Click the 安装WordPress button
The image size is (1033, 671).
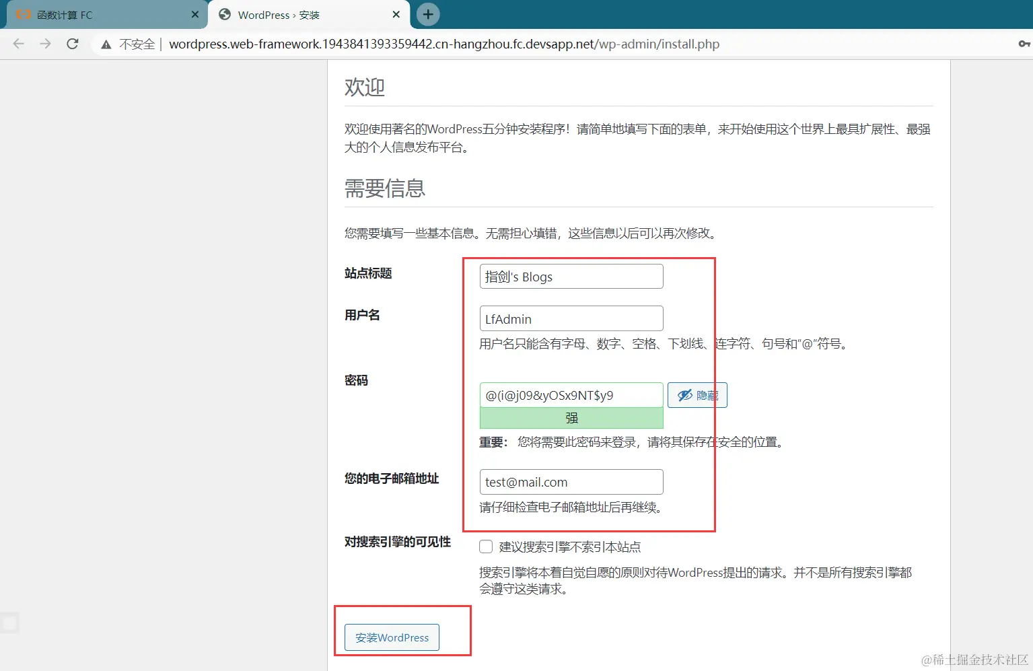tap(392, 637)
